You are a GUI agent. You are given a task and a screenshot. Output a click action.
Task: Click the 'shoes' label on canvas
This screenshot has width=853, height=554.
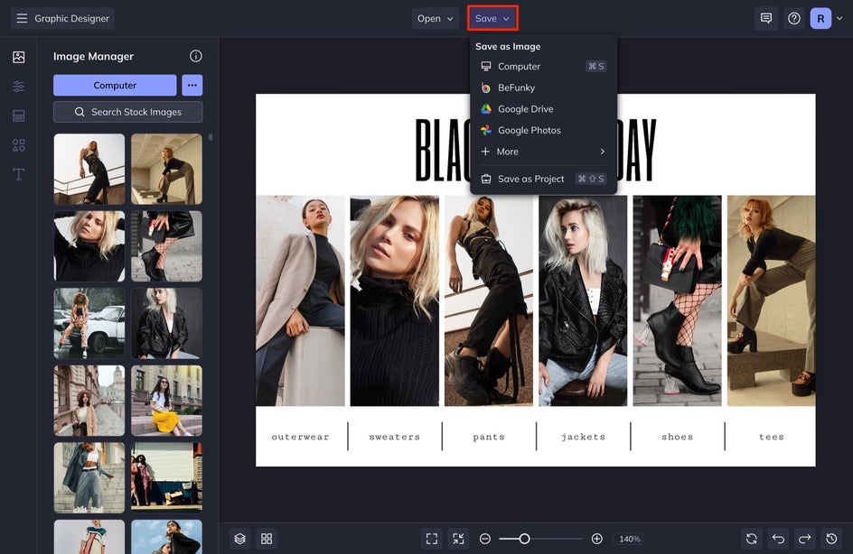click(x=678, y=437)
